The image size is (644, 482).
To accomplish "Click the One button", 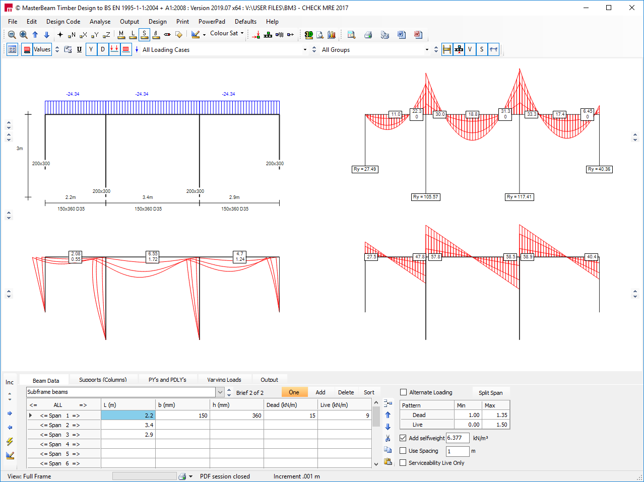I will [294, 392].
